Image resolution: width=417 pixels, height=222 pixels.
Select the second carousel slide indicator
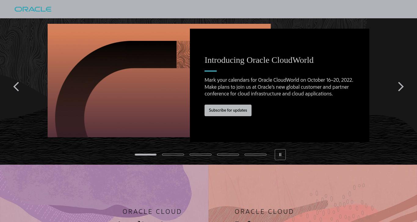173,155
